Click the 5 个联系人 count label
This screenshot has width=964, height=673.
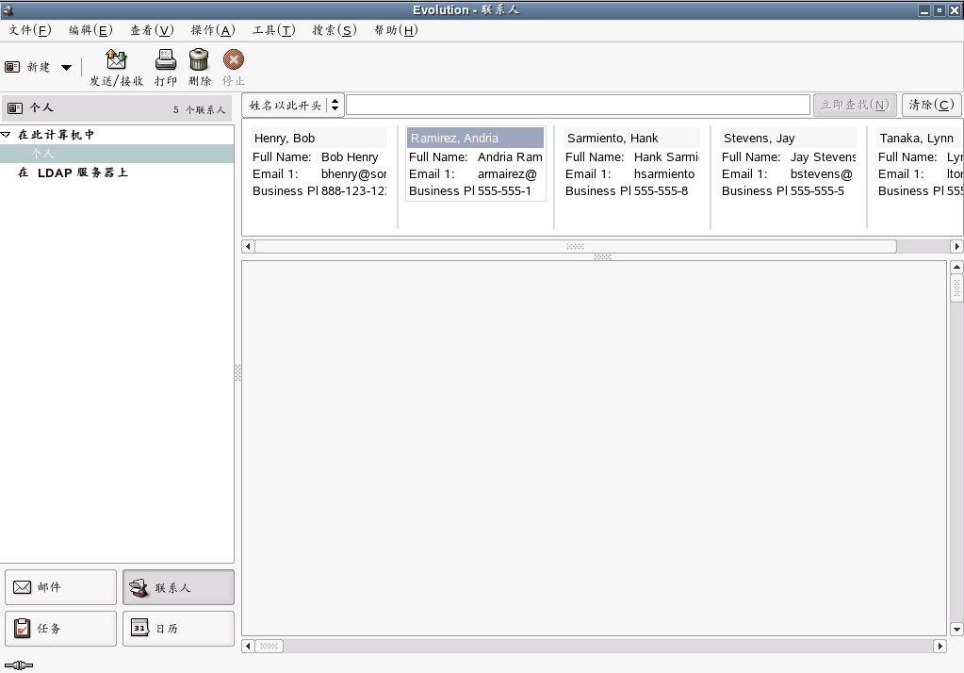pyautogui.click(x=199, y=110)
